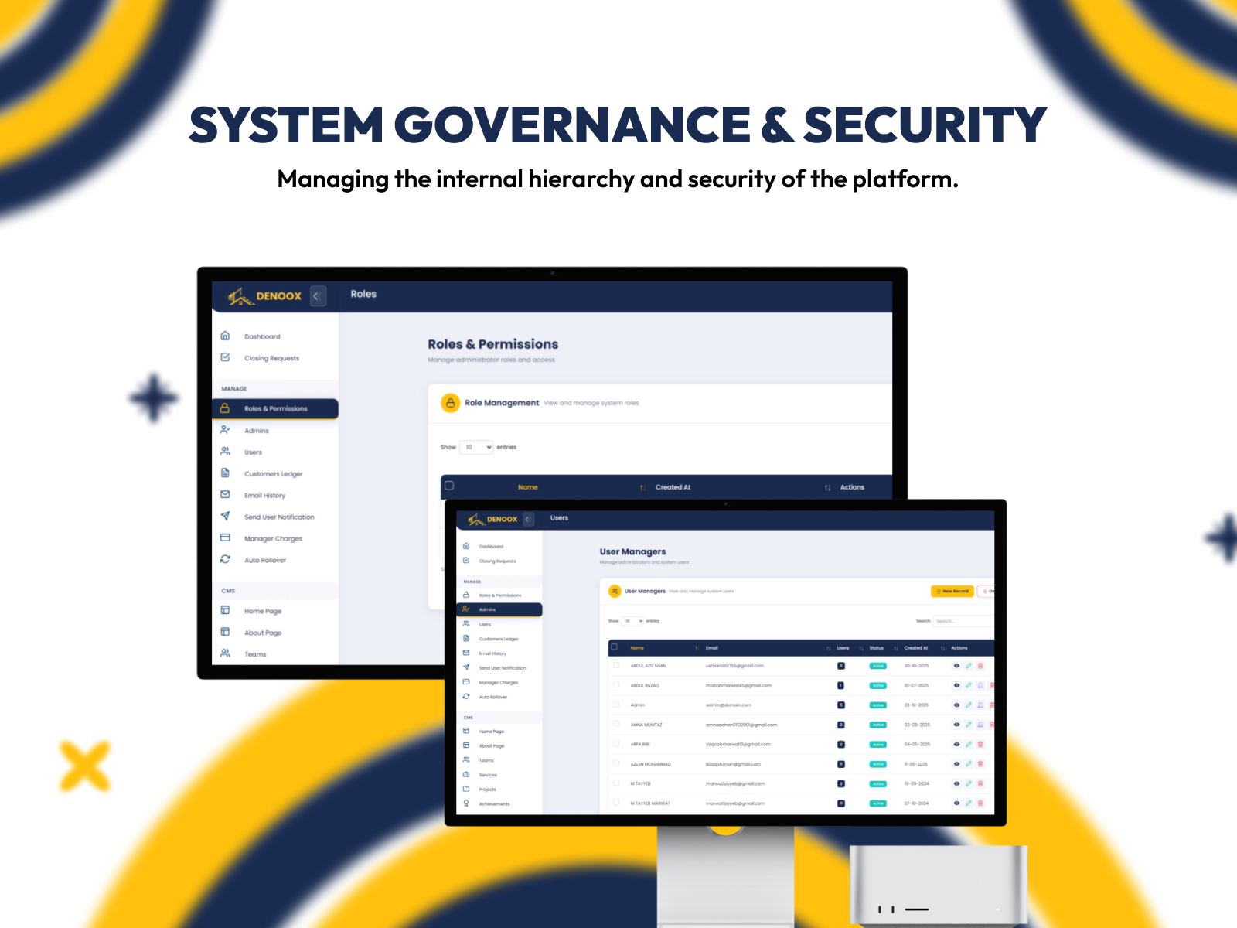Open Manager Charges in Roles window sidebar

[x=273, y=539]
